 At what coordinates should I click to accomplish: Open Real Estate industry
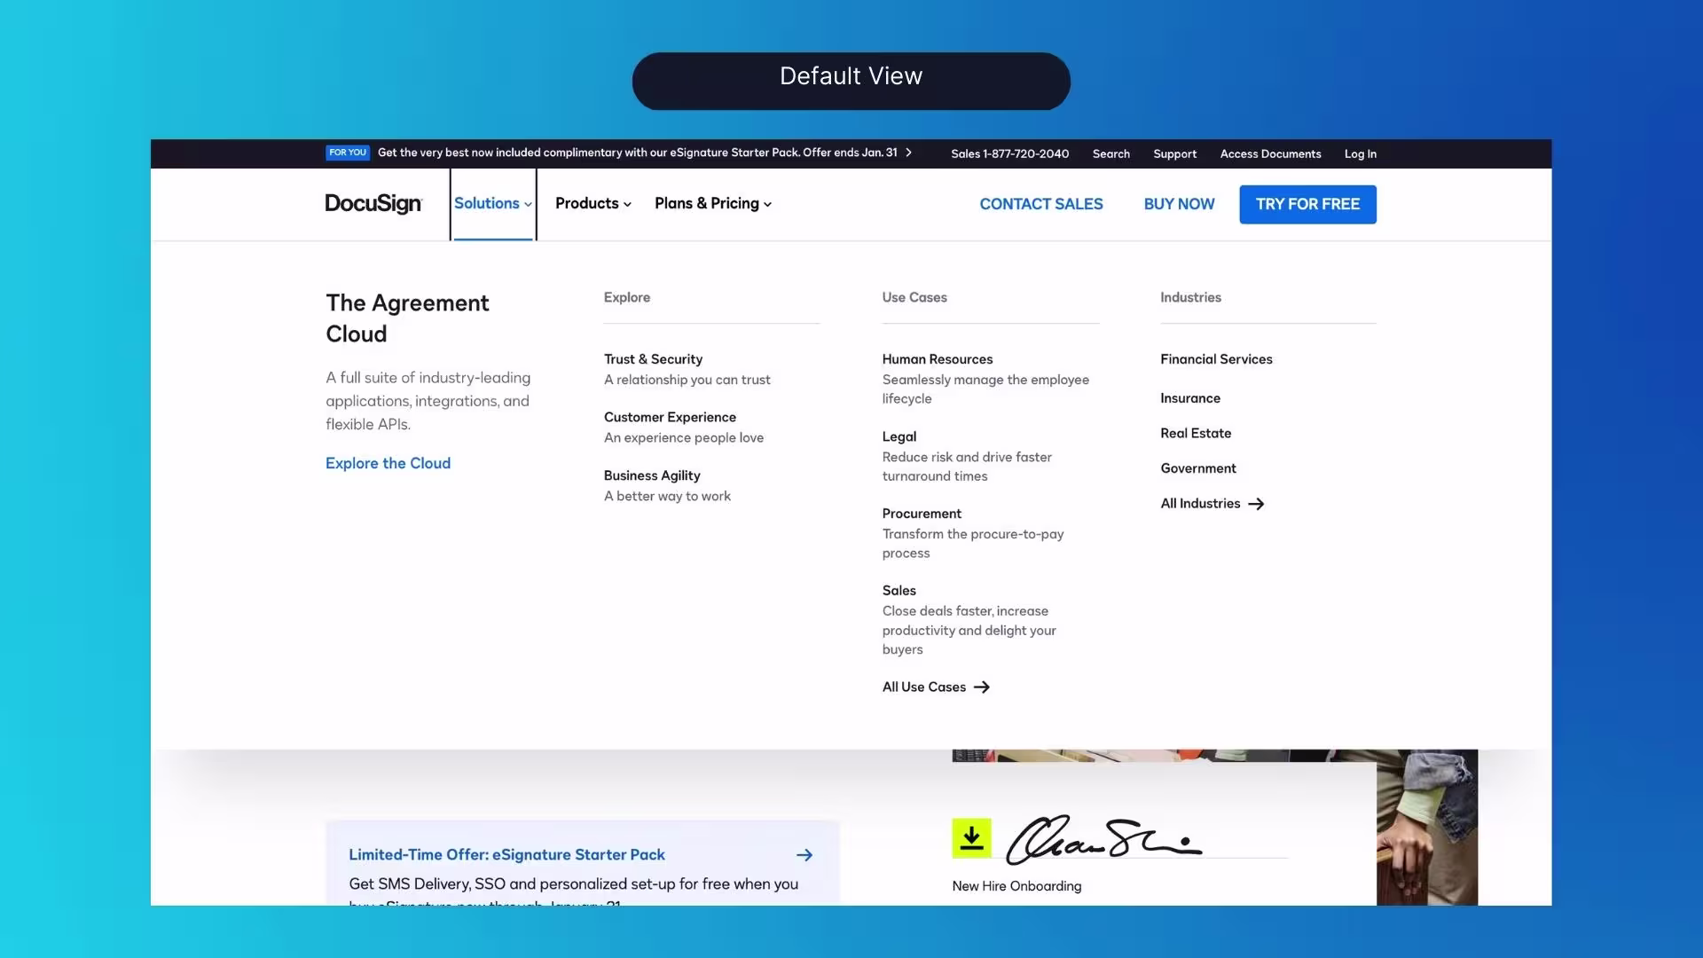tap(1196, 434)
